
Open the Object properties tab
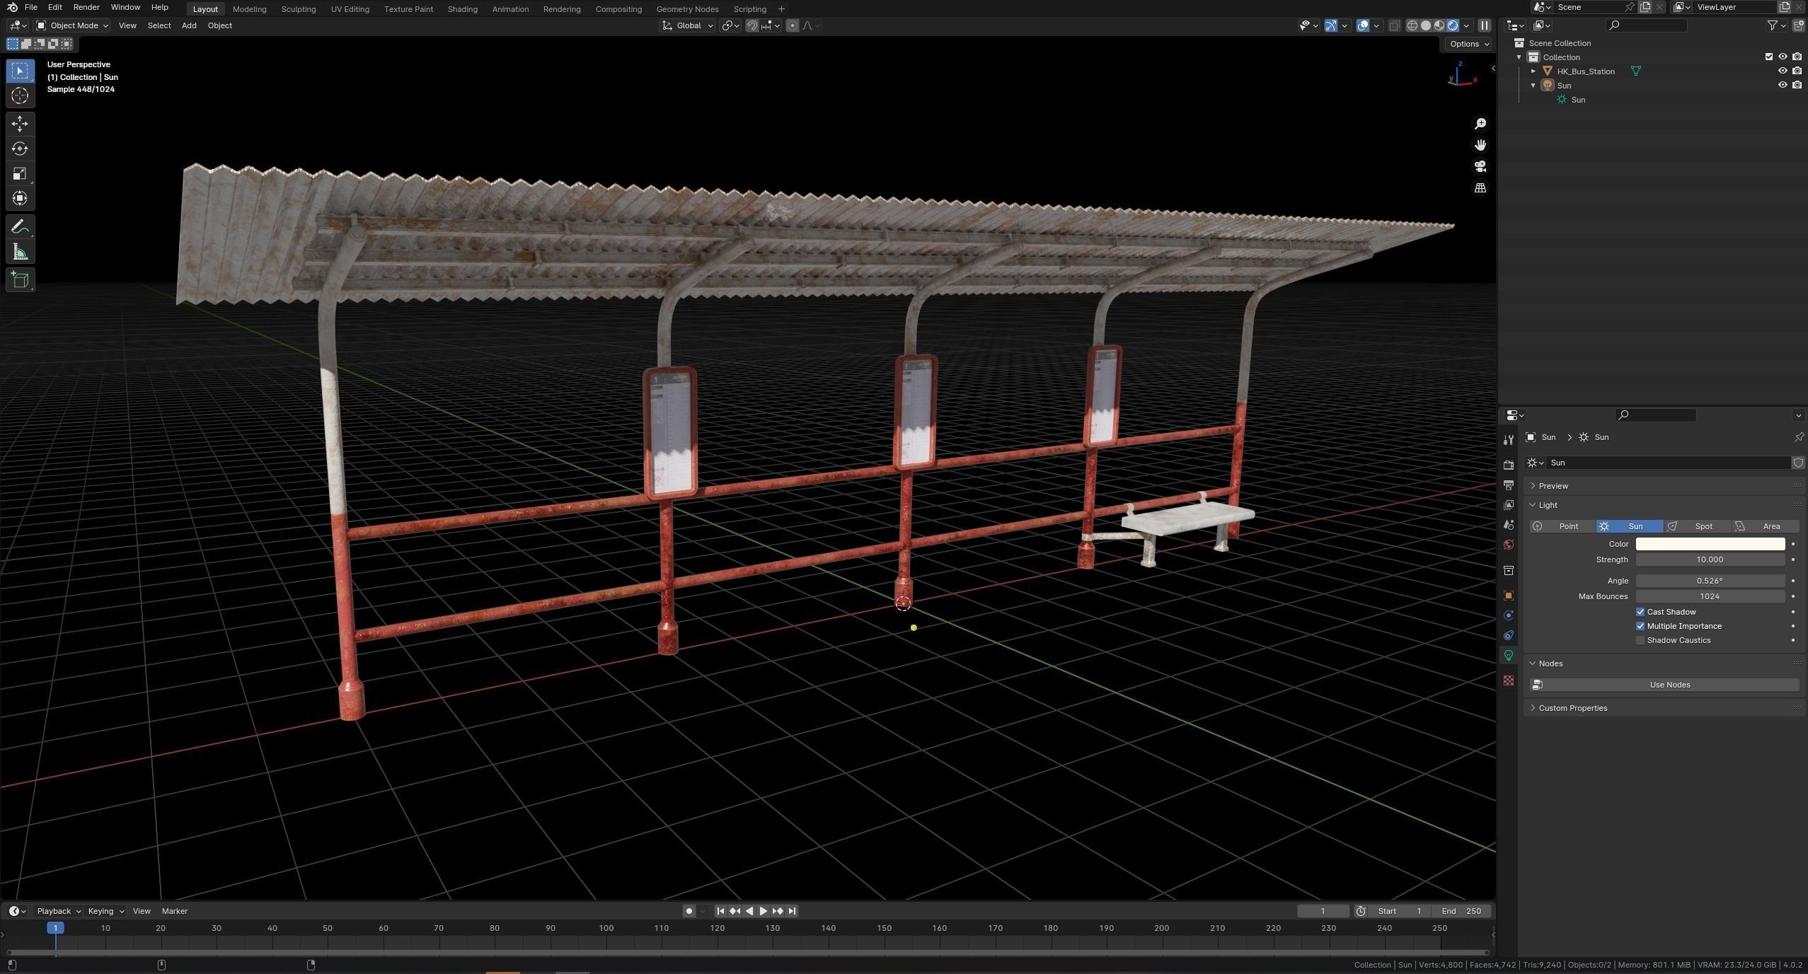pos(1509,596)
